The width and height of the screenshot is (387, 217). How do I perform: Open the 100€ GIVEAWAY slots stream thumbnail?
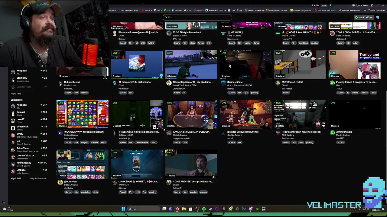tap(82, 114)
